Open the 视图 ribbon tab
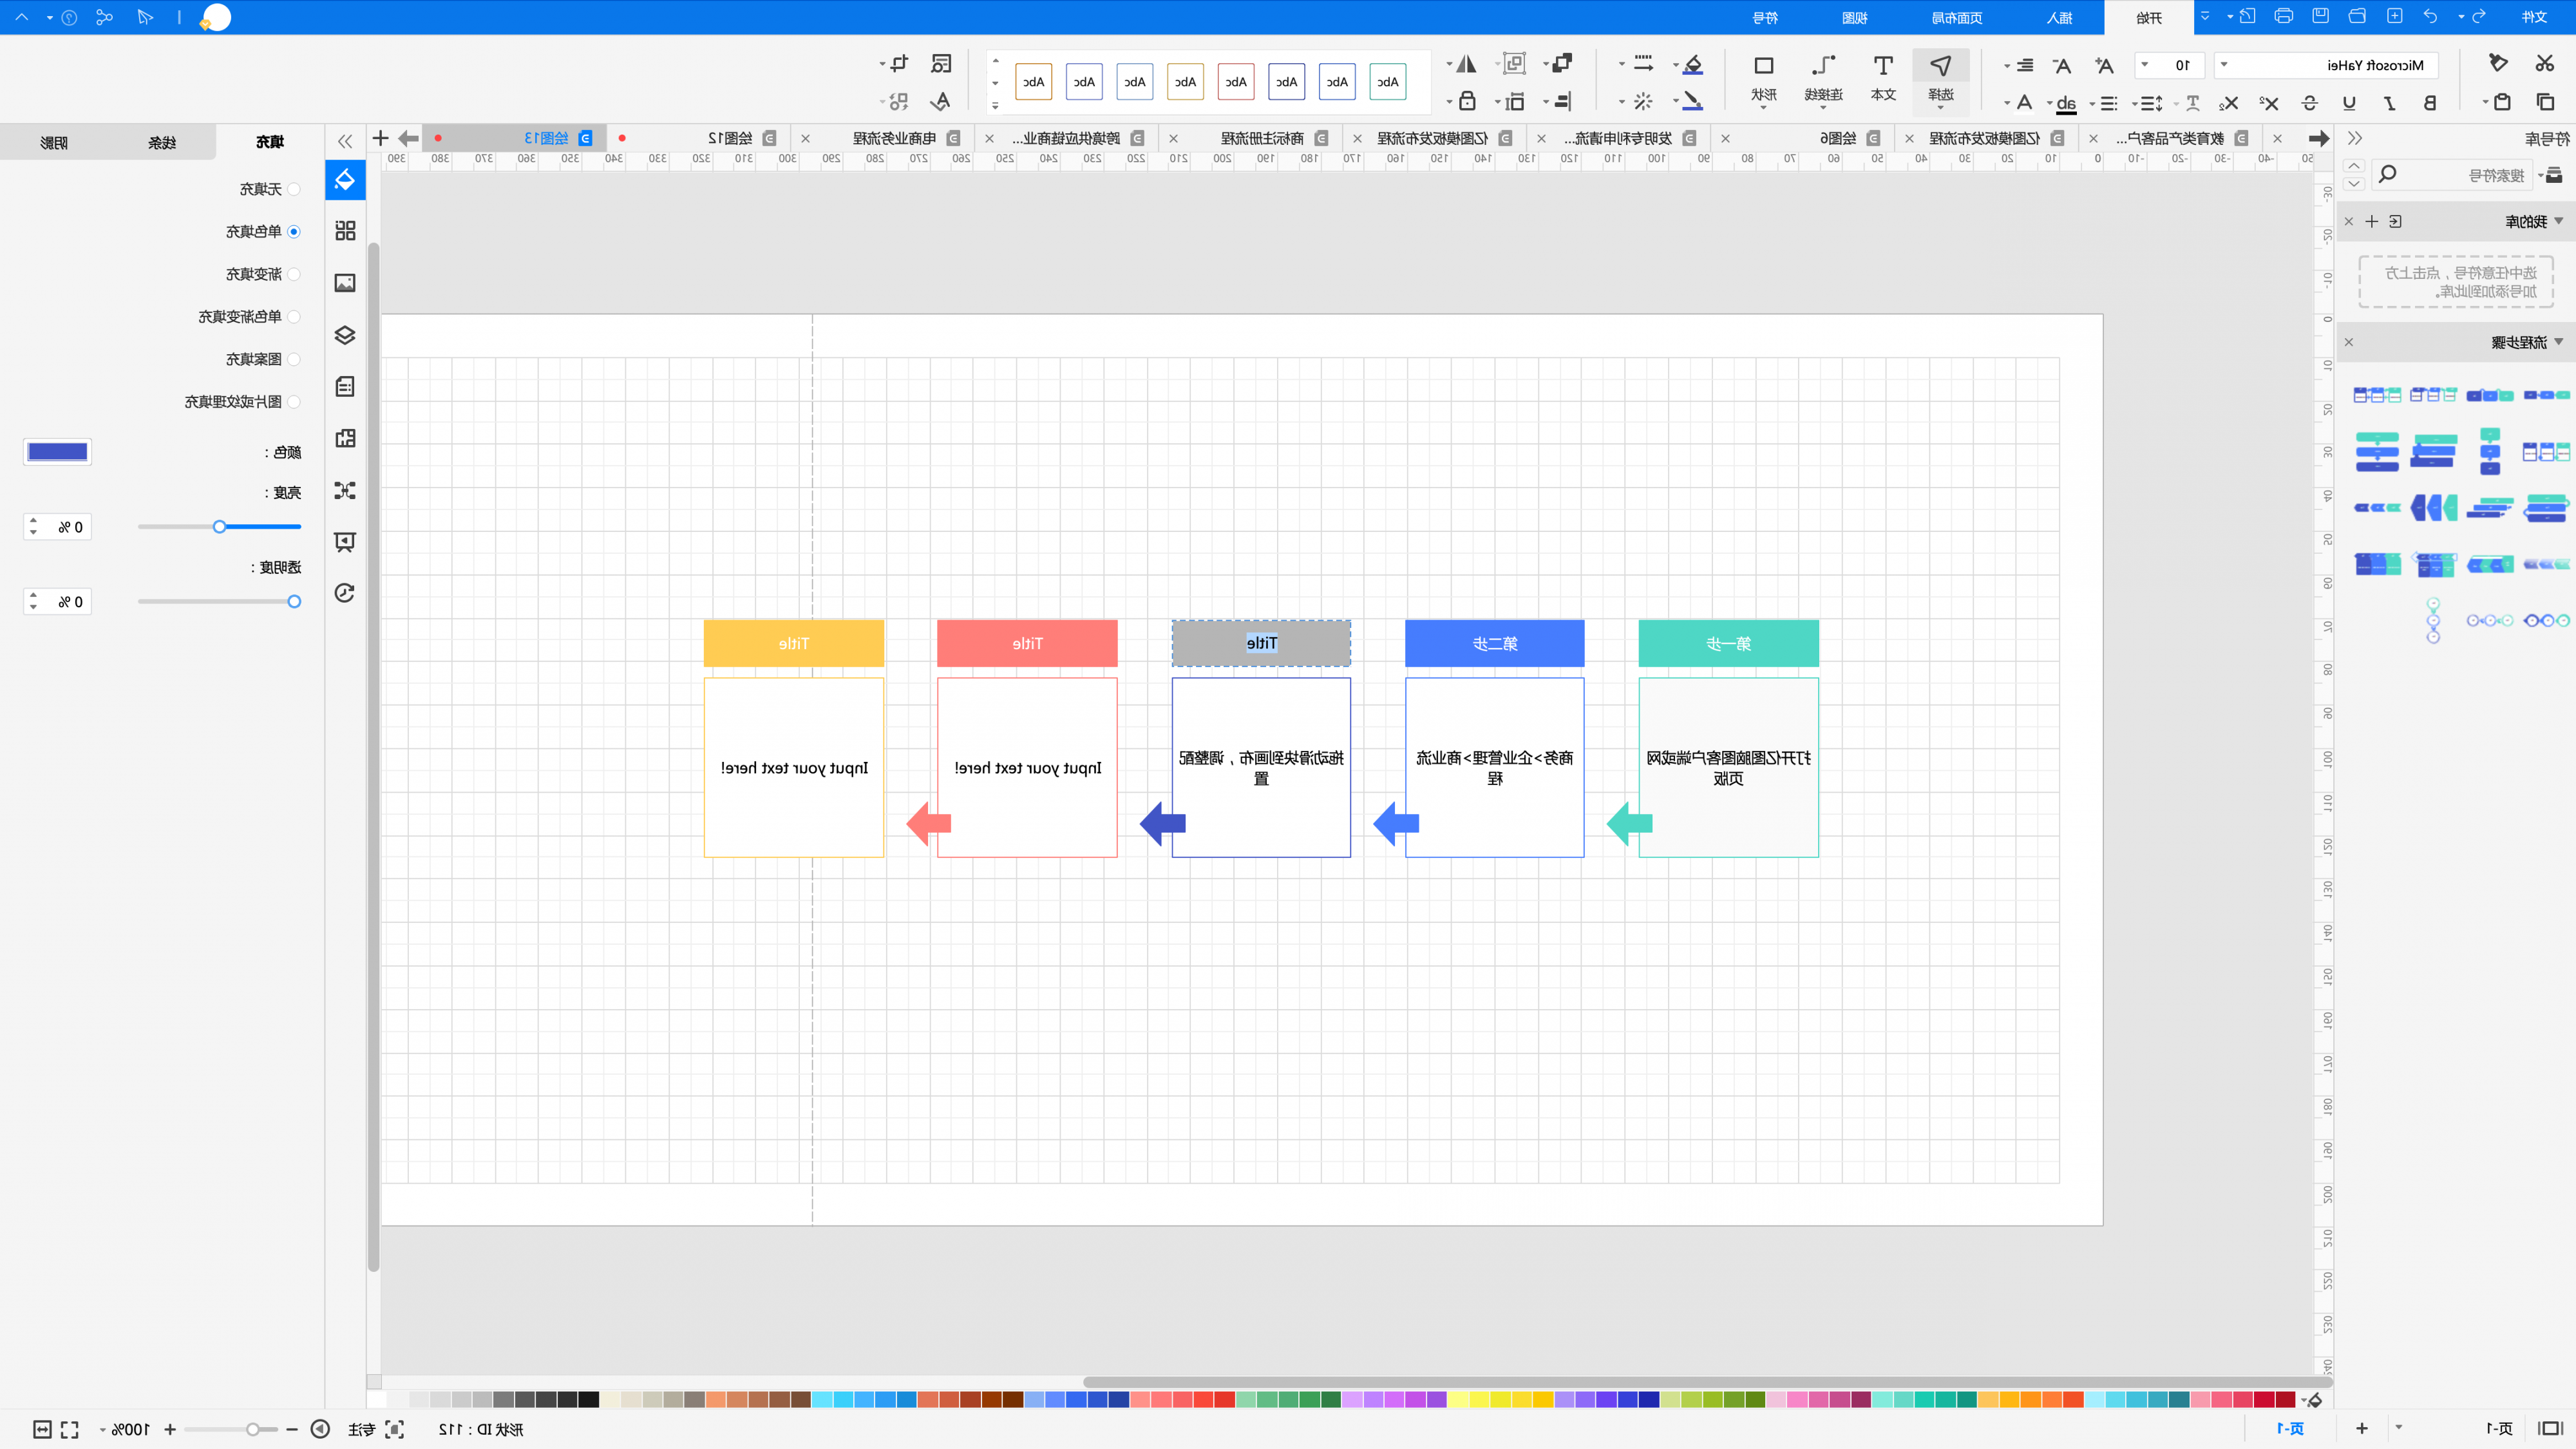This screenshot has height=1449, width=2576. (x=1855, y=17)
